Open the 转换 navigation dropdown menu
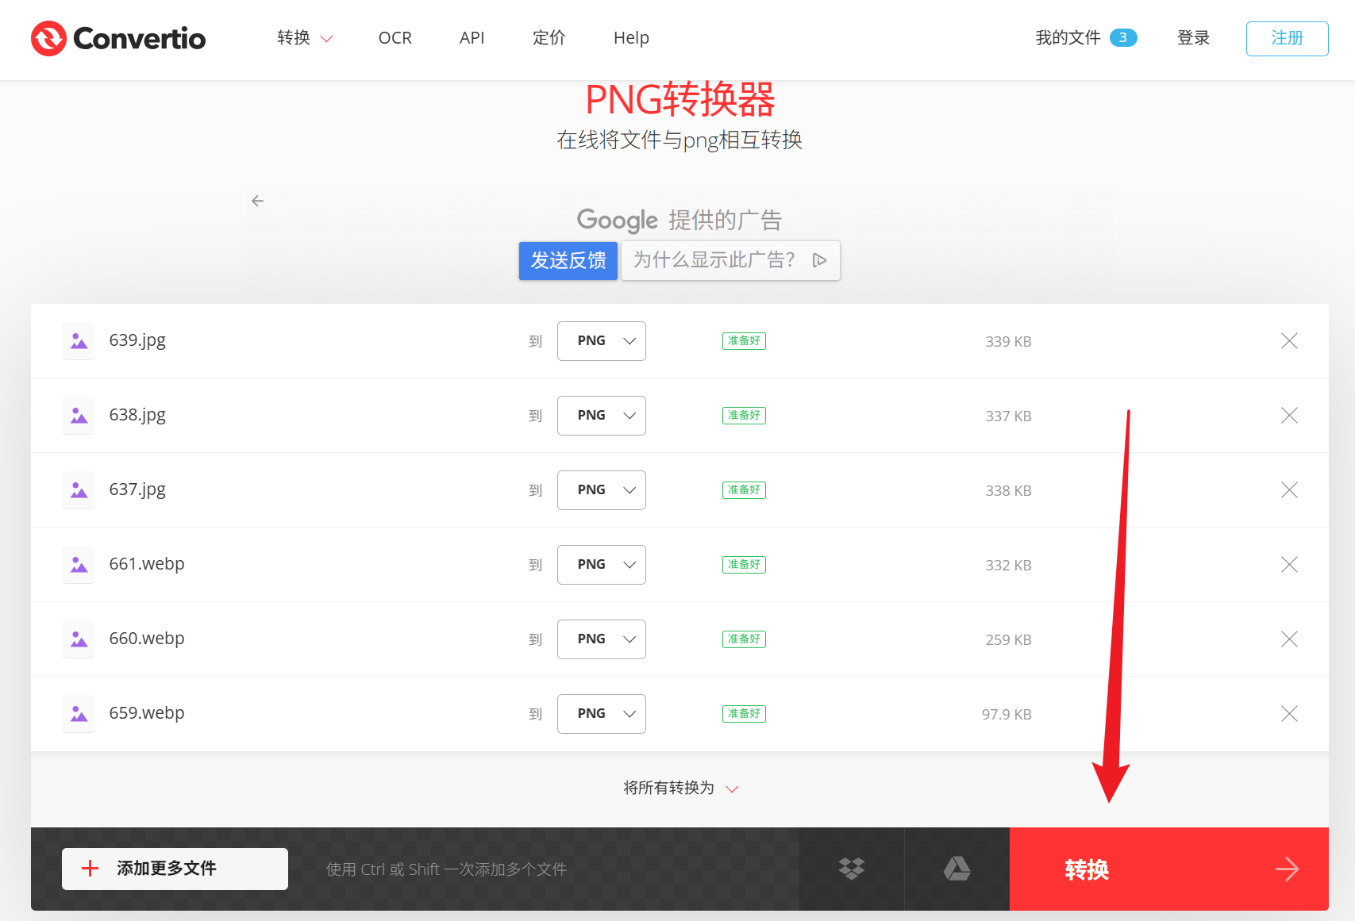The image size is (1355, 921). tap(305, 37)
